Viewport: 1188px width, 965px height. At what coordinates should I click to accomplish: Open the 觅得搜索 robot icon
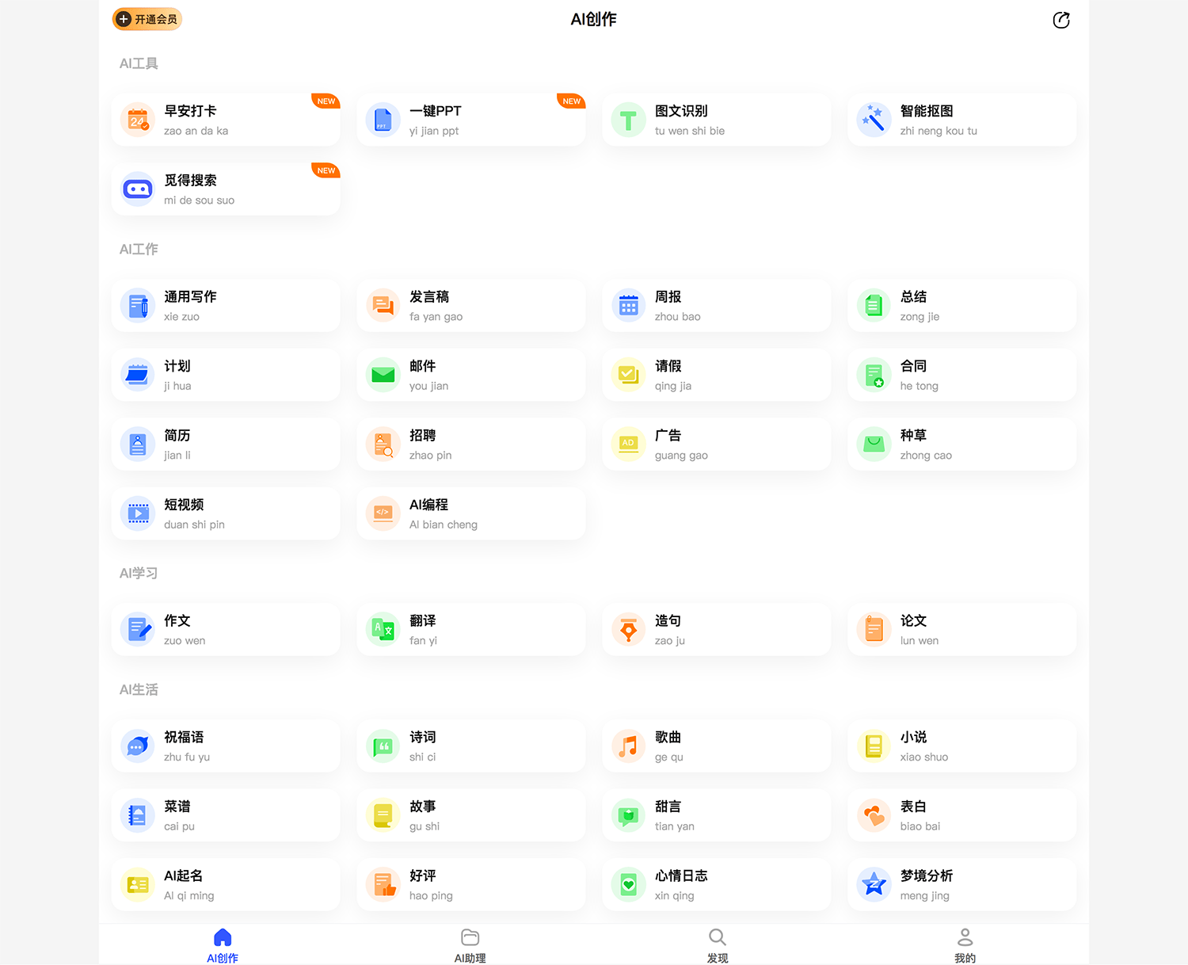[x=138, y=189]
